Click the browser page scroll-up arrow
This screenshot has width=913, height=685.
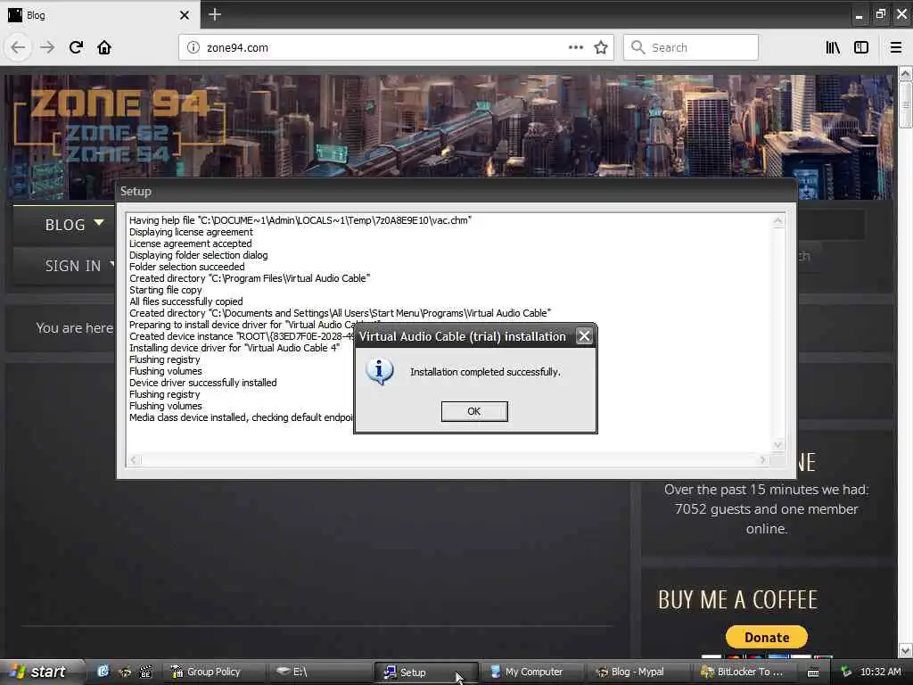(905, 74)
